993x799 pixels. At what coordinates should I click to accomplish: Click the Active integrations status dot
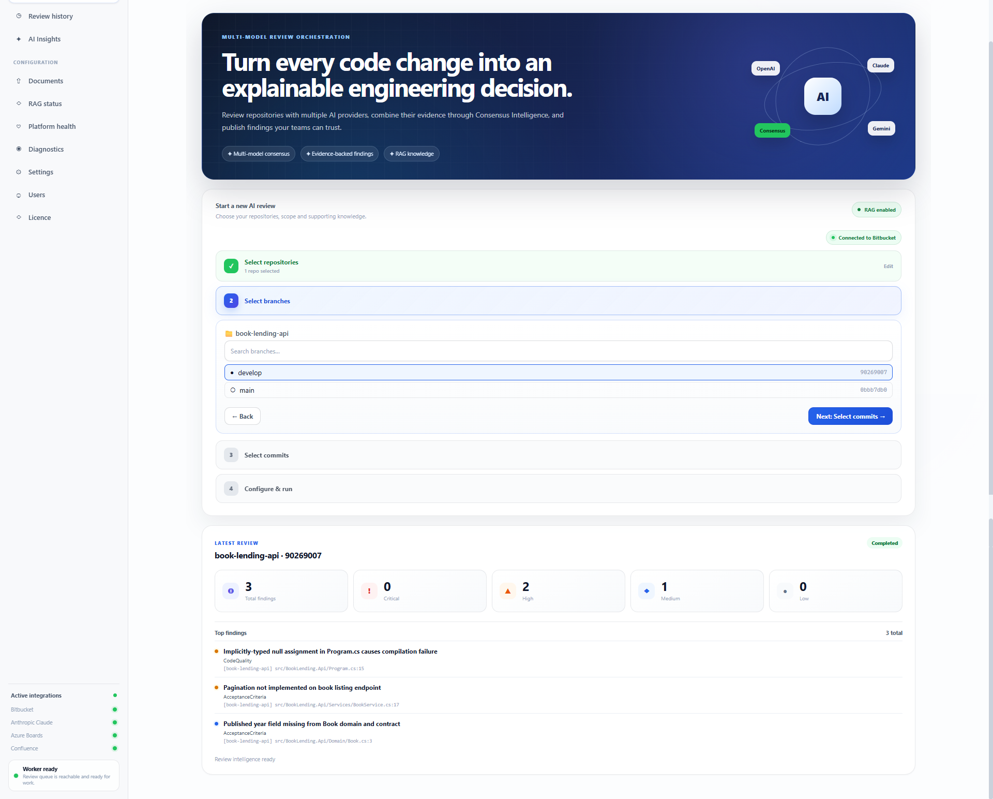(x=115, y=696)
